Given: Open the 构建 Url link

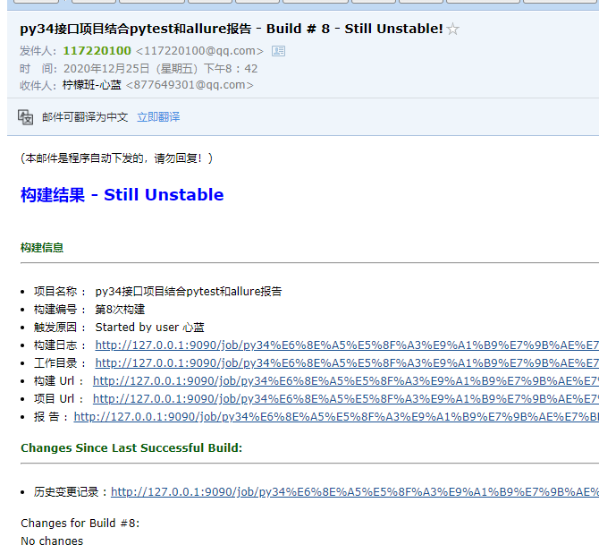Looking at the screenshot, I should pos(345,381).
